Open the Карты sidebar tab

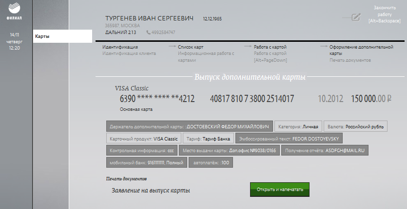tap(62, 36)
